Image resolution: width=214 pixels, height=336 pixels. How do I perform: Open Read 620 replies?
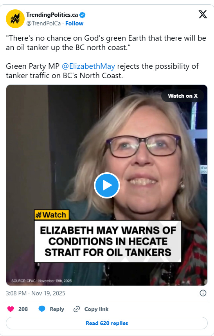point(107,323)
